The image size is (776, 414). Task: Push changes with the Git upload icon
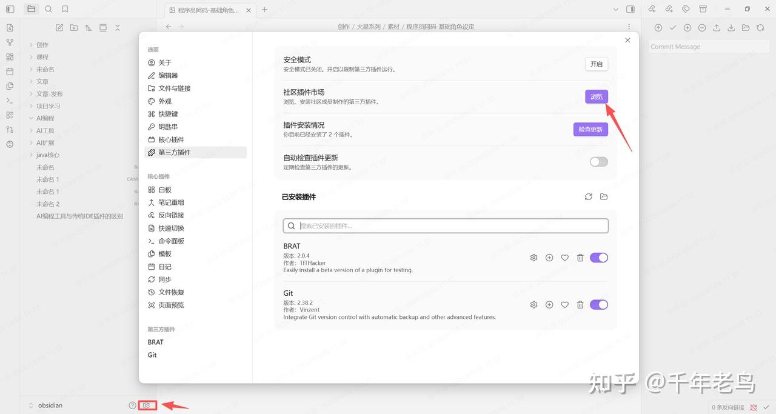(x=717, y=28)
